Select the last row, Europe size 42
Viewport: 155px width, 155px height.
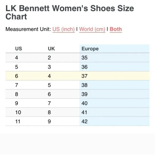(77, 121)
